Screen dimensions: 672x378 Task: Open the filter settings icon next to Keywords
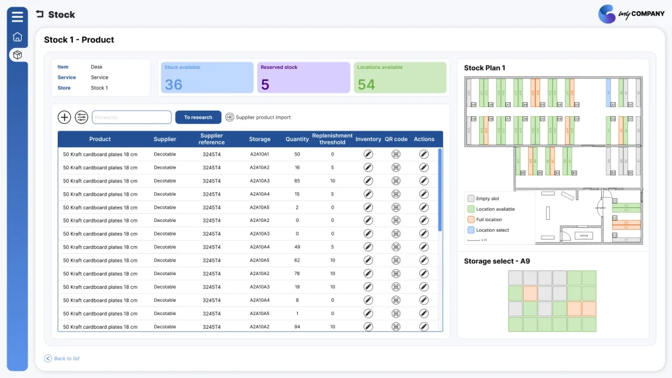81,117
